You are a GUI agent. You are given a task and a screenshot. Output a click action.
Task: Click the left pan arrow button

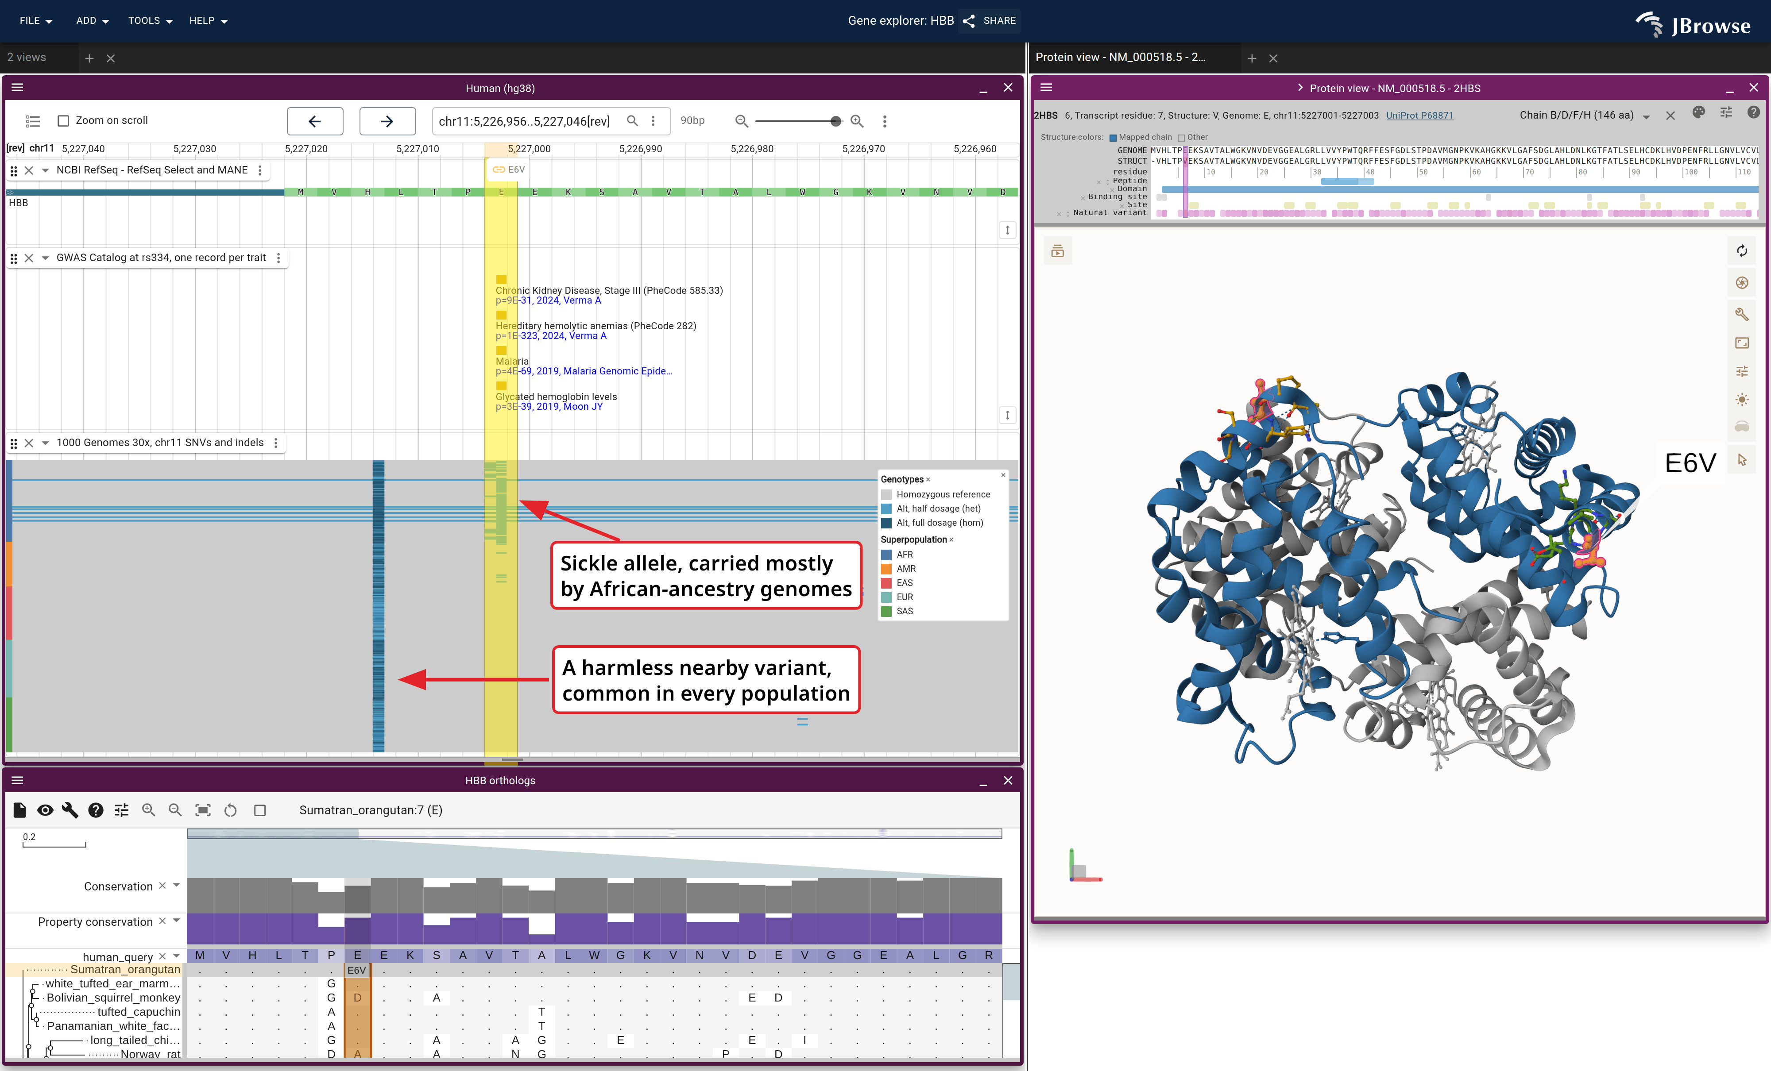(315, 121)
